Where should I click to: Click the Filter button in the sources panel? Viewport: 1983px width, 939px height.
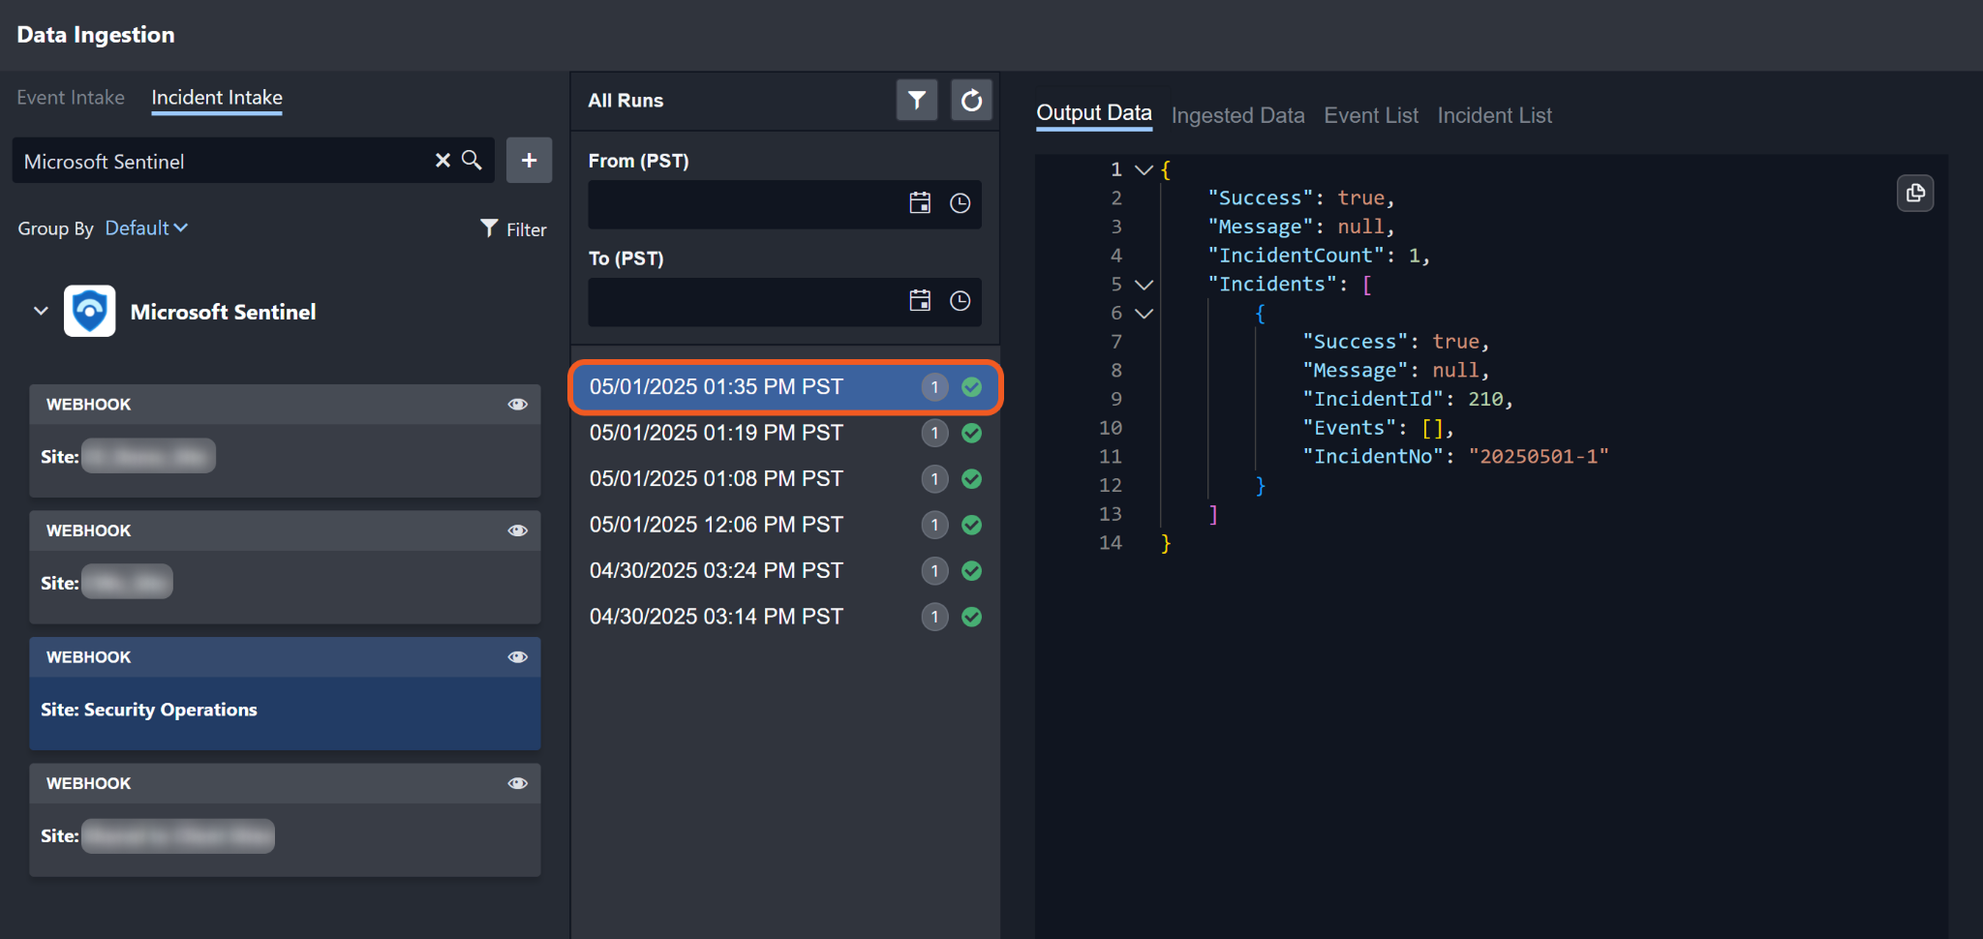pyautogui.click(x=513, y=229)
